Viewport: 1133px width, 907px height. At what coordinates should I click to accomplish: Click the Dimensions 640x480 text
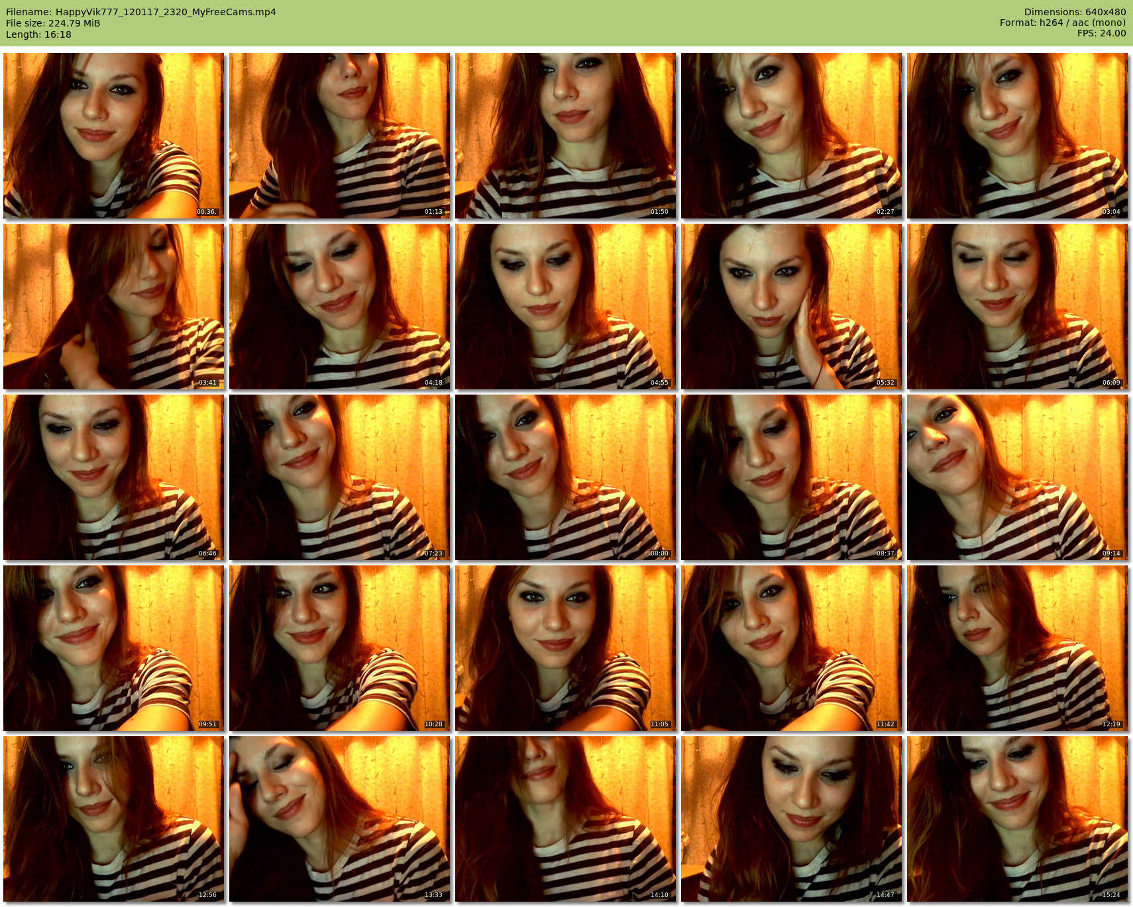pyautogui.click(x=1075, y=12)
